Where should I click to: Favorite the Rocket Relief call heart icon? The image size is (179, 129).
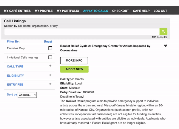(x=166, y=46)
